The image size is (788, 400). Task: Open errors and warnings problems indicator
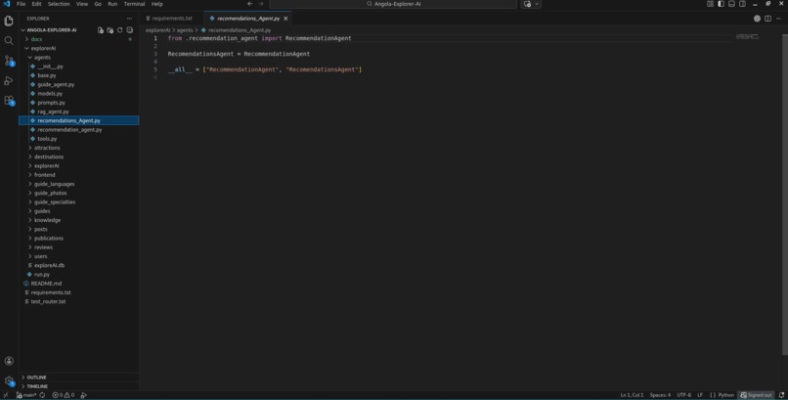[x=64, y=395]
